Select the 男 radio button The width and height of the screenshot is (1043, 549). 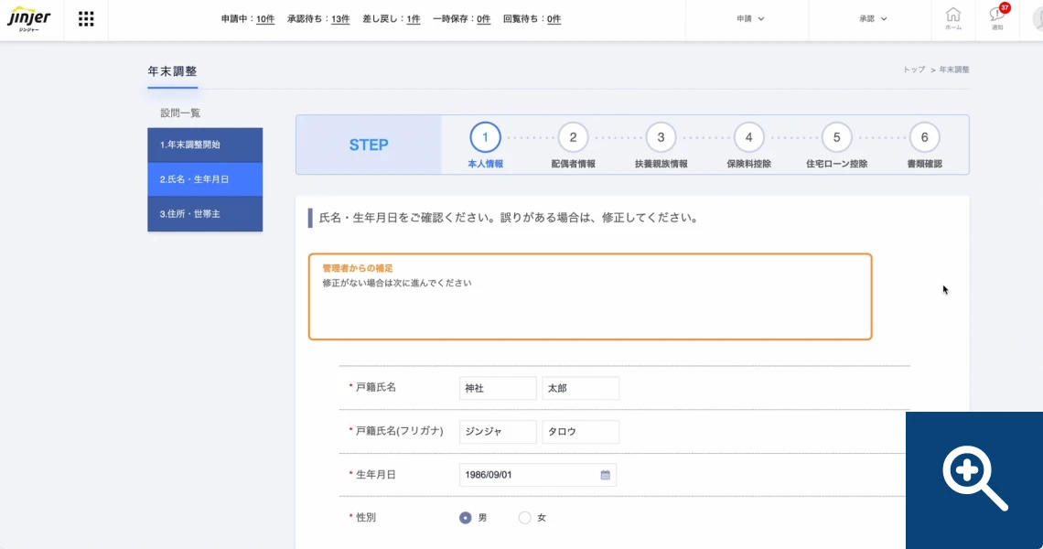tap(465, 518)
